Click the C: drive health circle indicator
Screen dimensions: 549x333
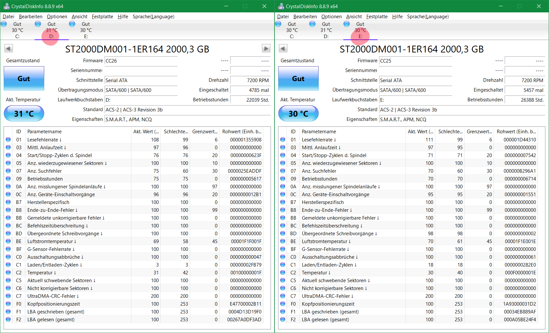(x=4, y=23)
